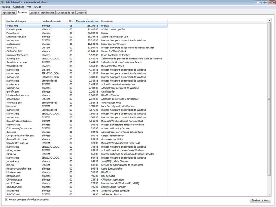Open the Opciones menu
276x207 pixels.
point(19,7)
